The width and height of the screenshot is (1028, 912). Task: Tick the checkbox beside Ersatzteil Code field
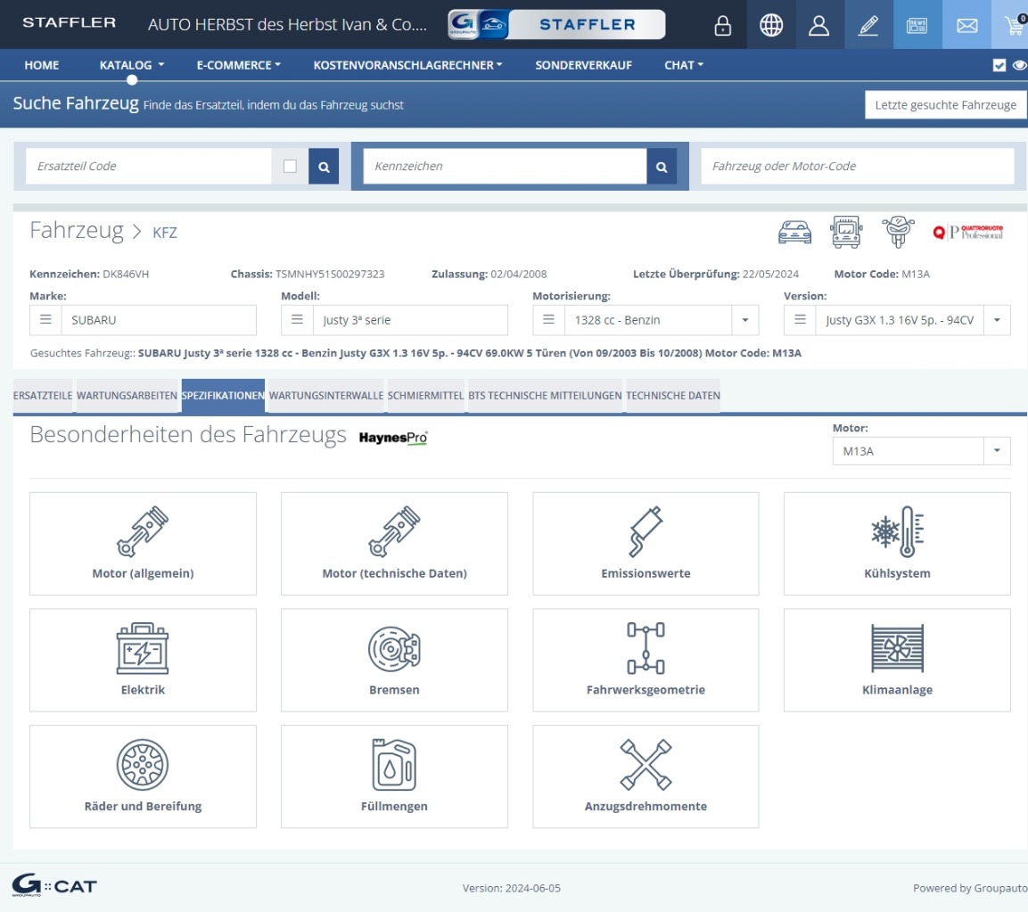click(x=290, y=167)
